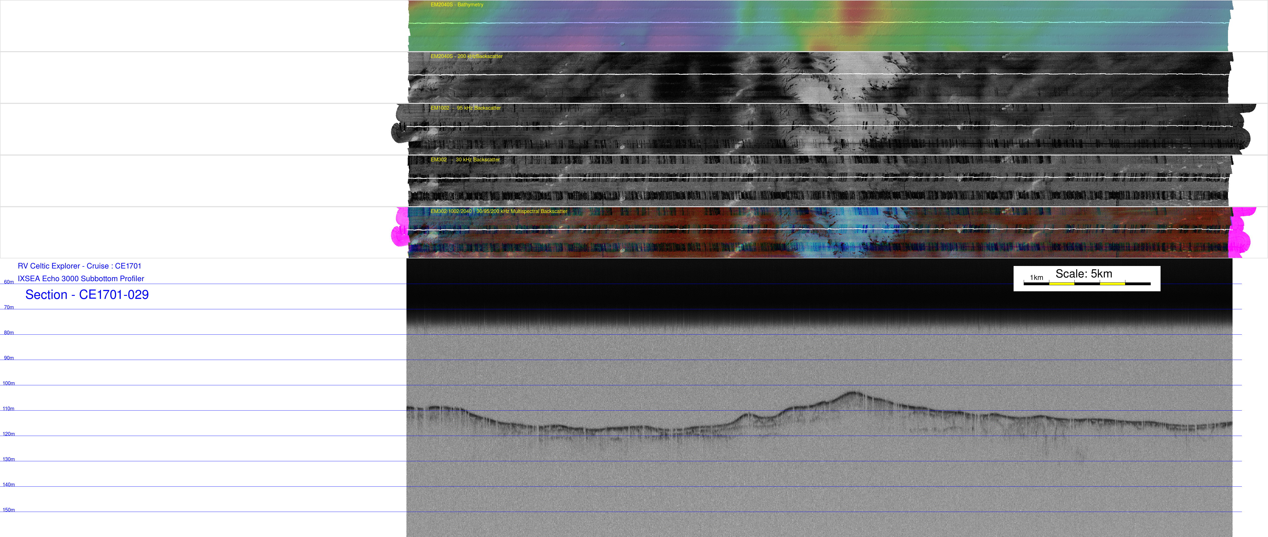The height and width of the screenshot is (537, 1268).
Task: Click the Section CE1701-029 title
Action: pyautogui.click(x=87, y=295)
